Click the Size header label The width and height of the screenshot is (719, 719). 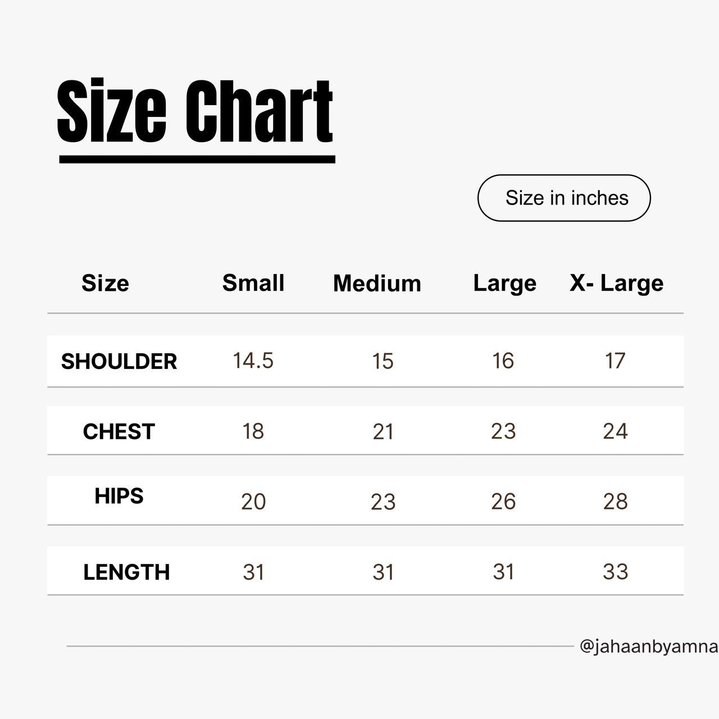click(x=105, y=283)
